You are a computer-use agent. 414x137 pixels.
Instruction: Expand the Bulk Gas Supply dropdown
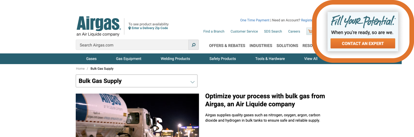(136, 81)
